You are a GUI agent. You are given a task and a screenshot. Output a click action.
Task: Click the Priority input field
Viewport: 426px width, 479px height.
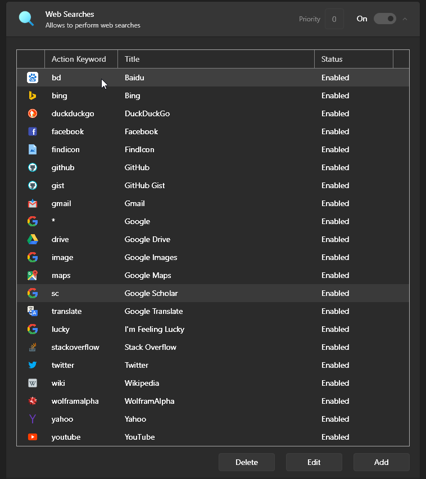tap(334, 19)
